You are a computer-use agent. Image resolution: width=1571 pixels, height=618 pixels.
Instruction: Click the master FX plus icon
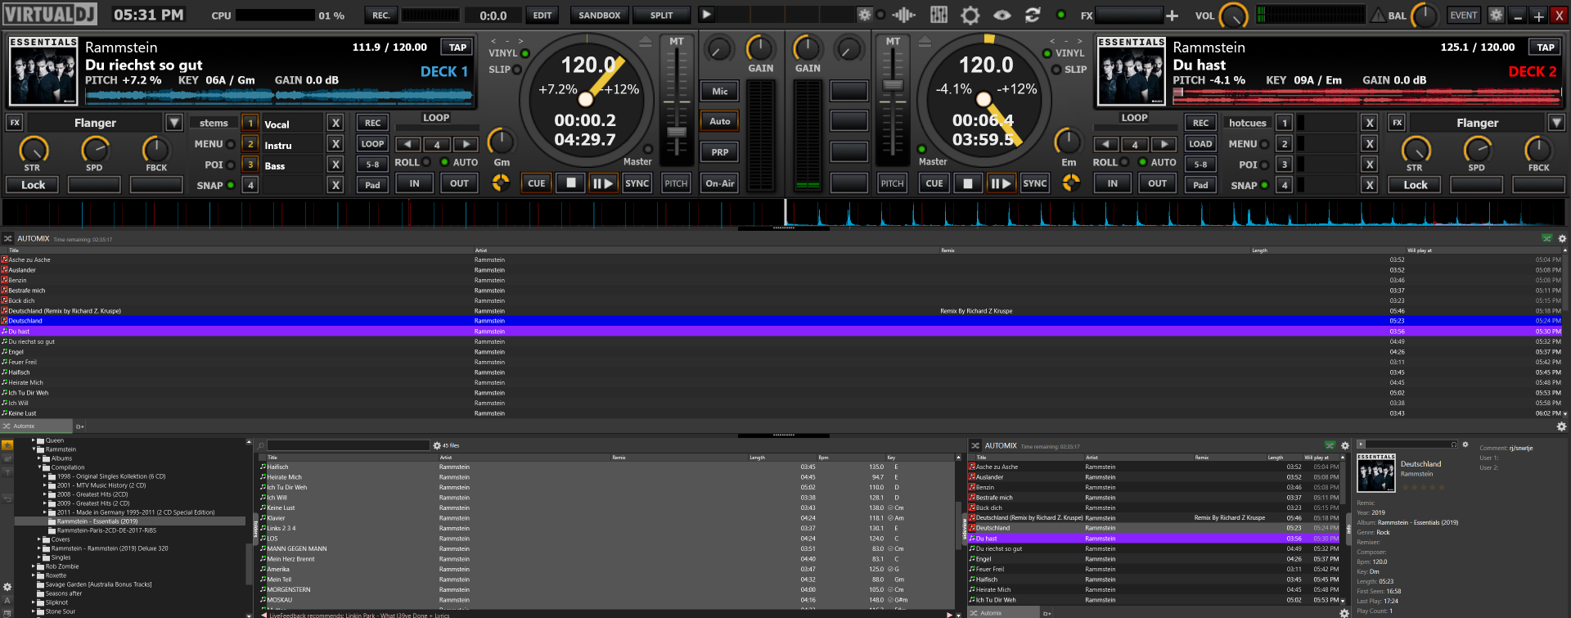[1172, 15]
